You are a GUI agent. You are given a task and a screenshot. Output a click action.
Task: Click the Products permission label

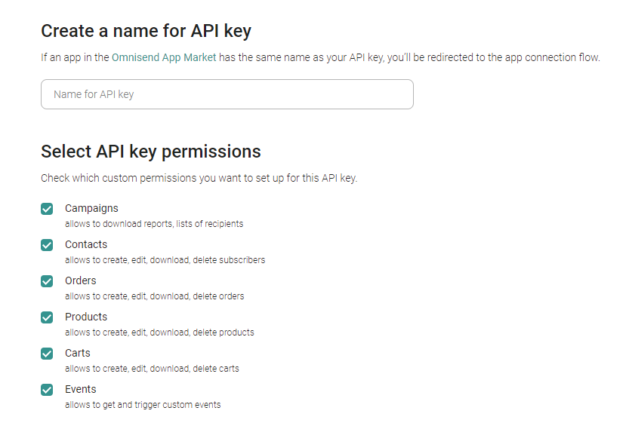click(86, 317)
